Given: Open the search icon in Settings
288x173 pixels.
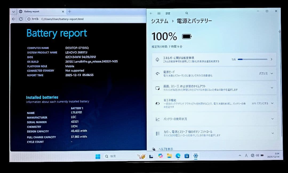Looking at the screenshot, I should pyautogui.click(x=186, y=13).
